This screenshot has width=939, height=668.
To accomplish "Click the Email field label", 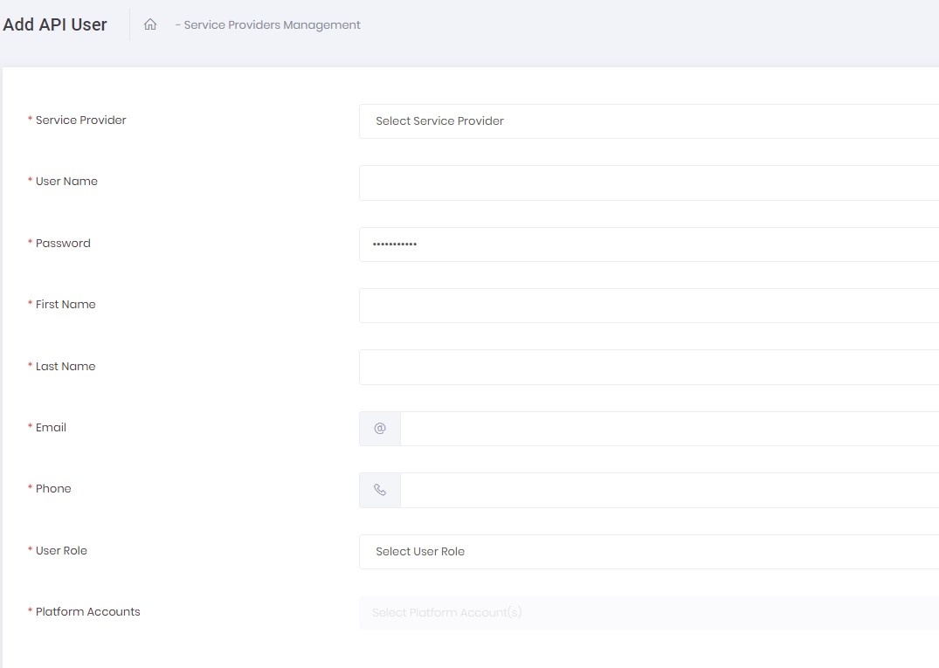I will pos(51,428).
